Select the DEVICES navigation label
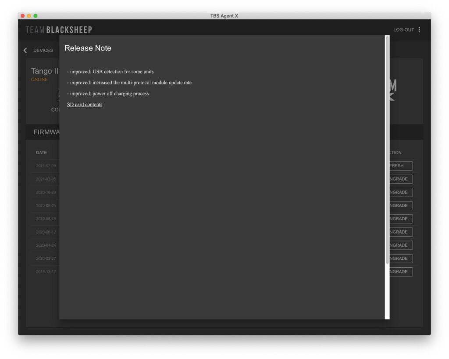This screenshot has height=359, width=449. point(43,50)
